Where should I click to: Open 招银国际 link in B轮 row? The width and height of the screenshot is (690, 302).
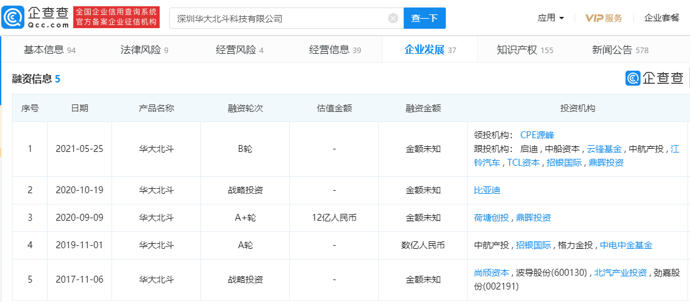[564, 163]
